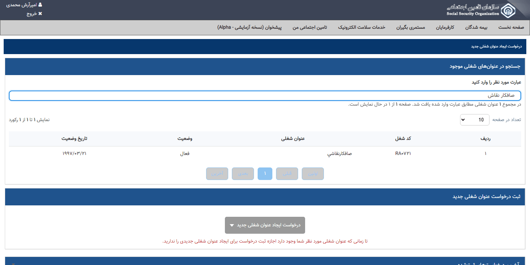530x265 pixels.
Task: Click the صافکارنقاشي job title cell
Action: pyautogui.click(x=340, y=153)
